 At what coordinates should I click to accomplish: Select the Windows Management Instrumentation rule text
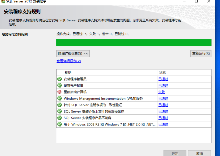pyautogui.click(x=103, y=99)
